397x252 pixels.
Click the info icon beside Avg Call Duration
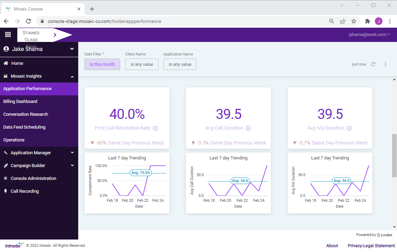tap(248, 128)
